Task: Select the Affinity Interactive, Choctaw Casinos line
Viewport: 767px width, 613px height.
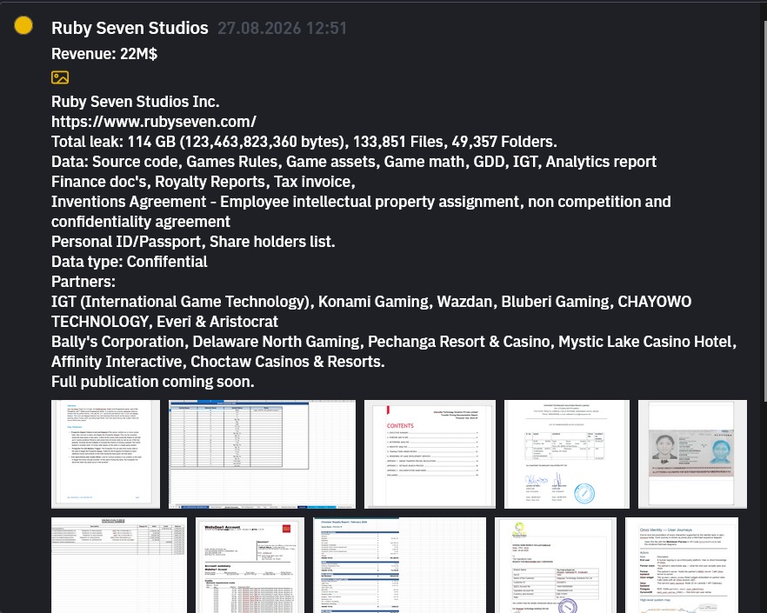Action: [x=217, y=362]
